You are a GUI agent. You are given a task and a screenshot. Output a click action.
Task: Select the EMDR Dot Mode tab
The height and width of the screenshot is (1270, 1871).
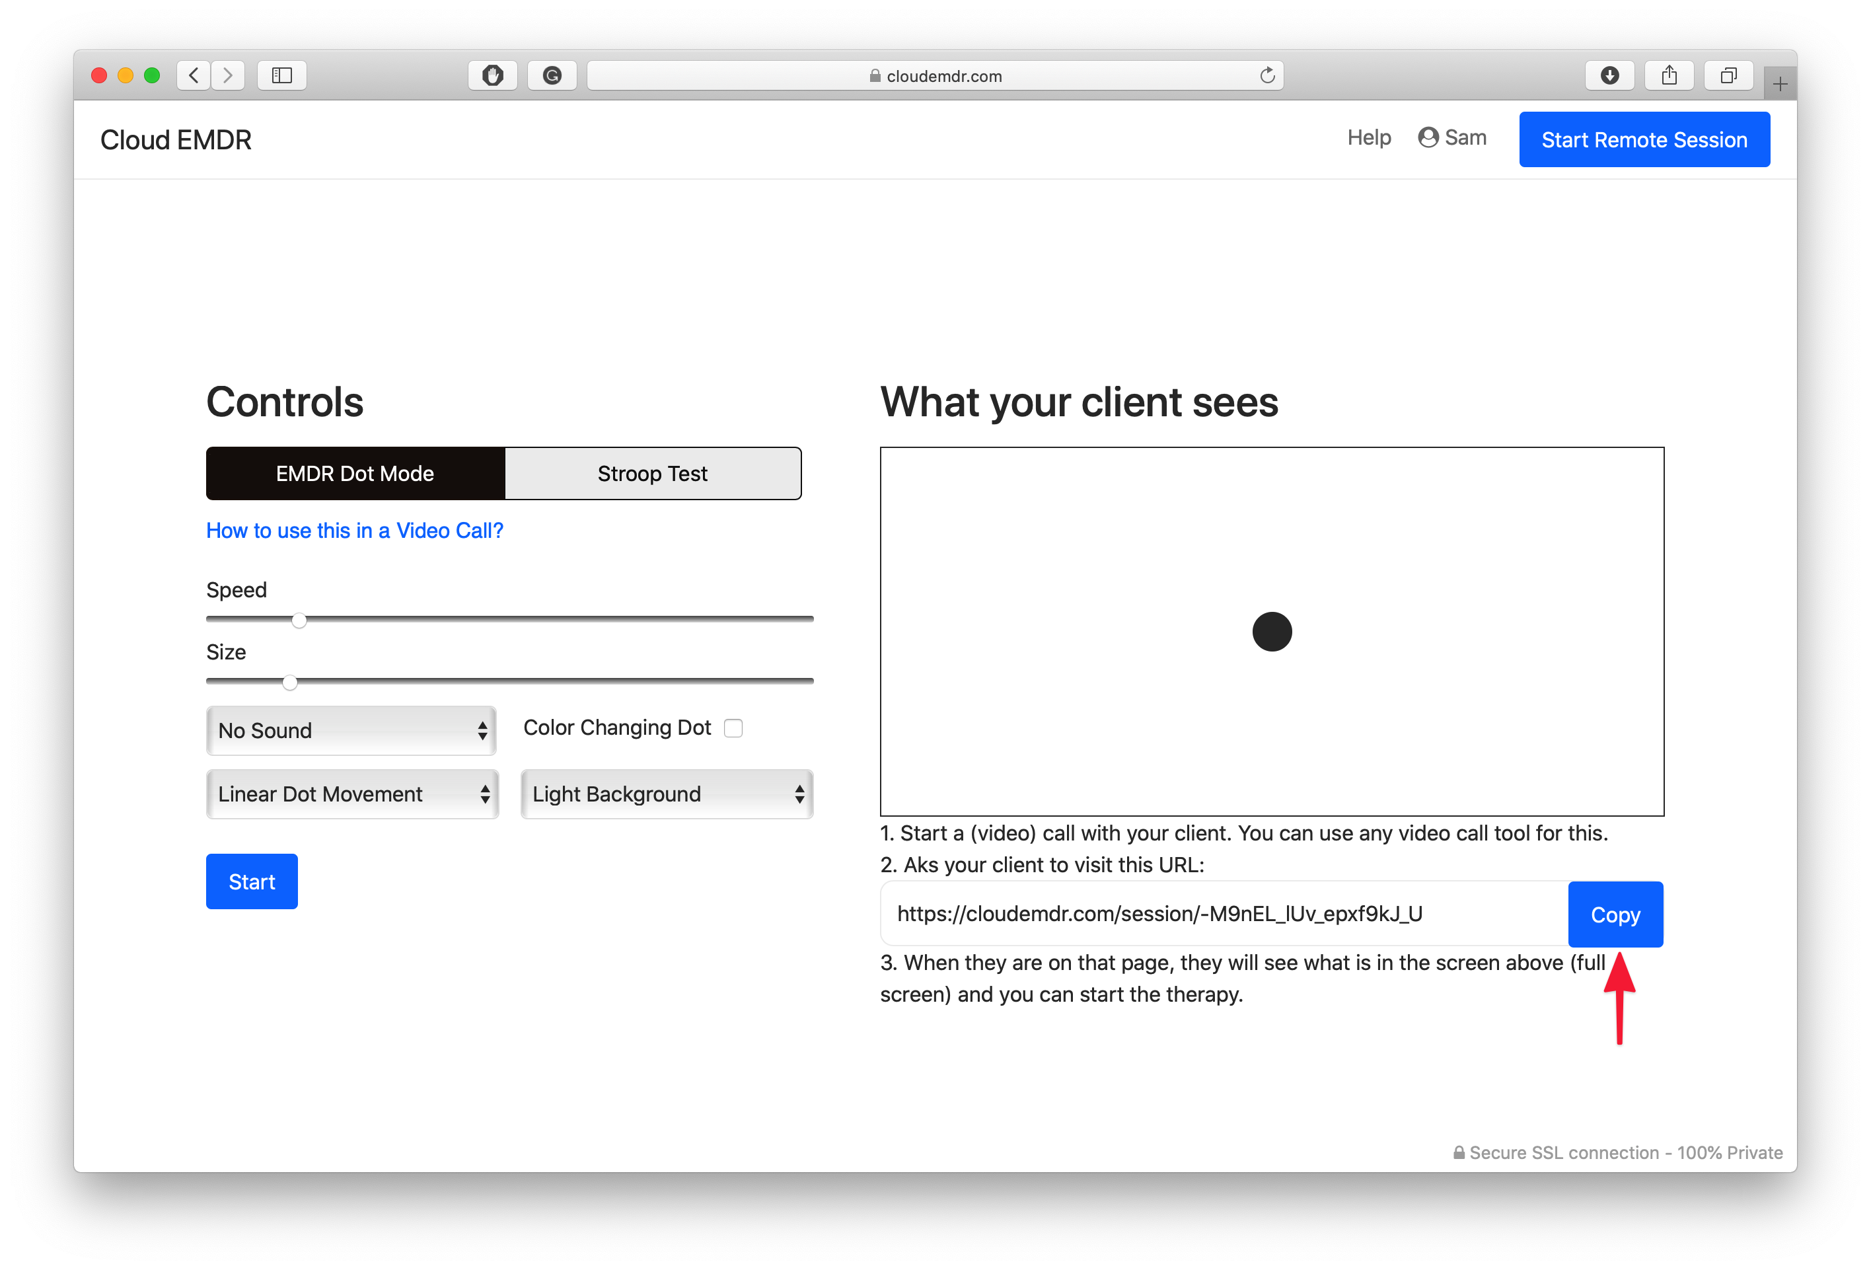[355, 474]
